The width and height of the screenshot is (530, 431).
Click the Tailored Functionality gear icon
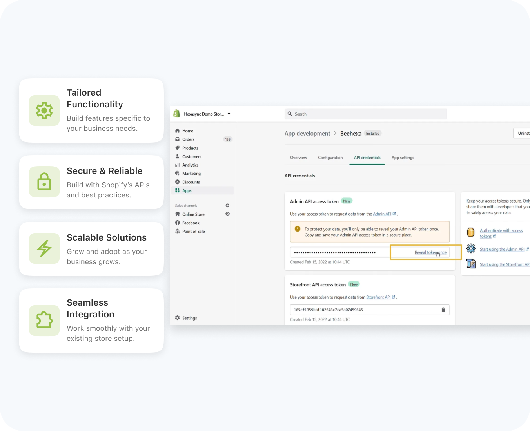point(44,110)
